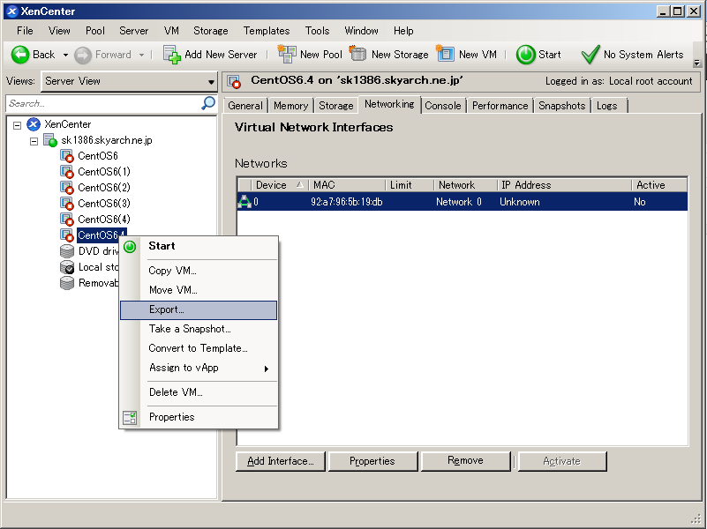Click the green Back arrow icon
The image size is (707, 529).
click(x=19, y=55)
